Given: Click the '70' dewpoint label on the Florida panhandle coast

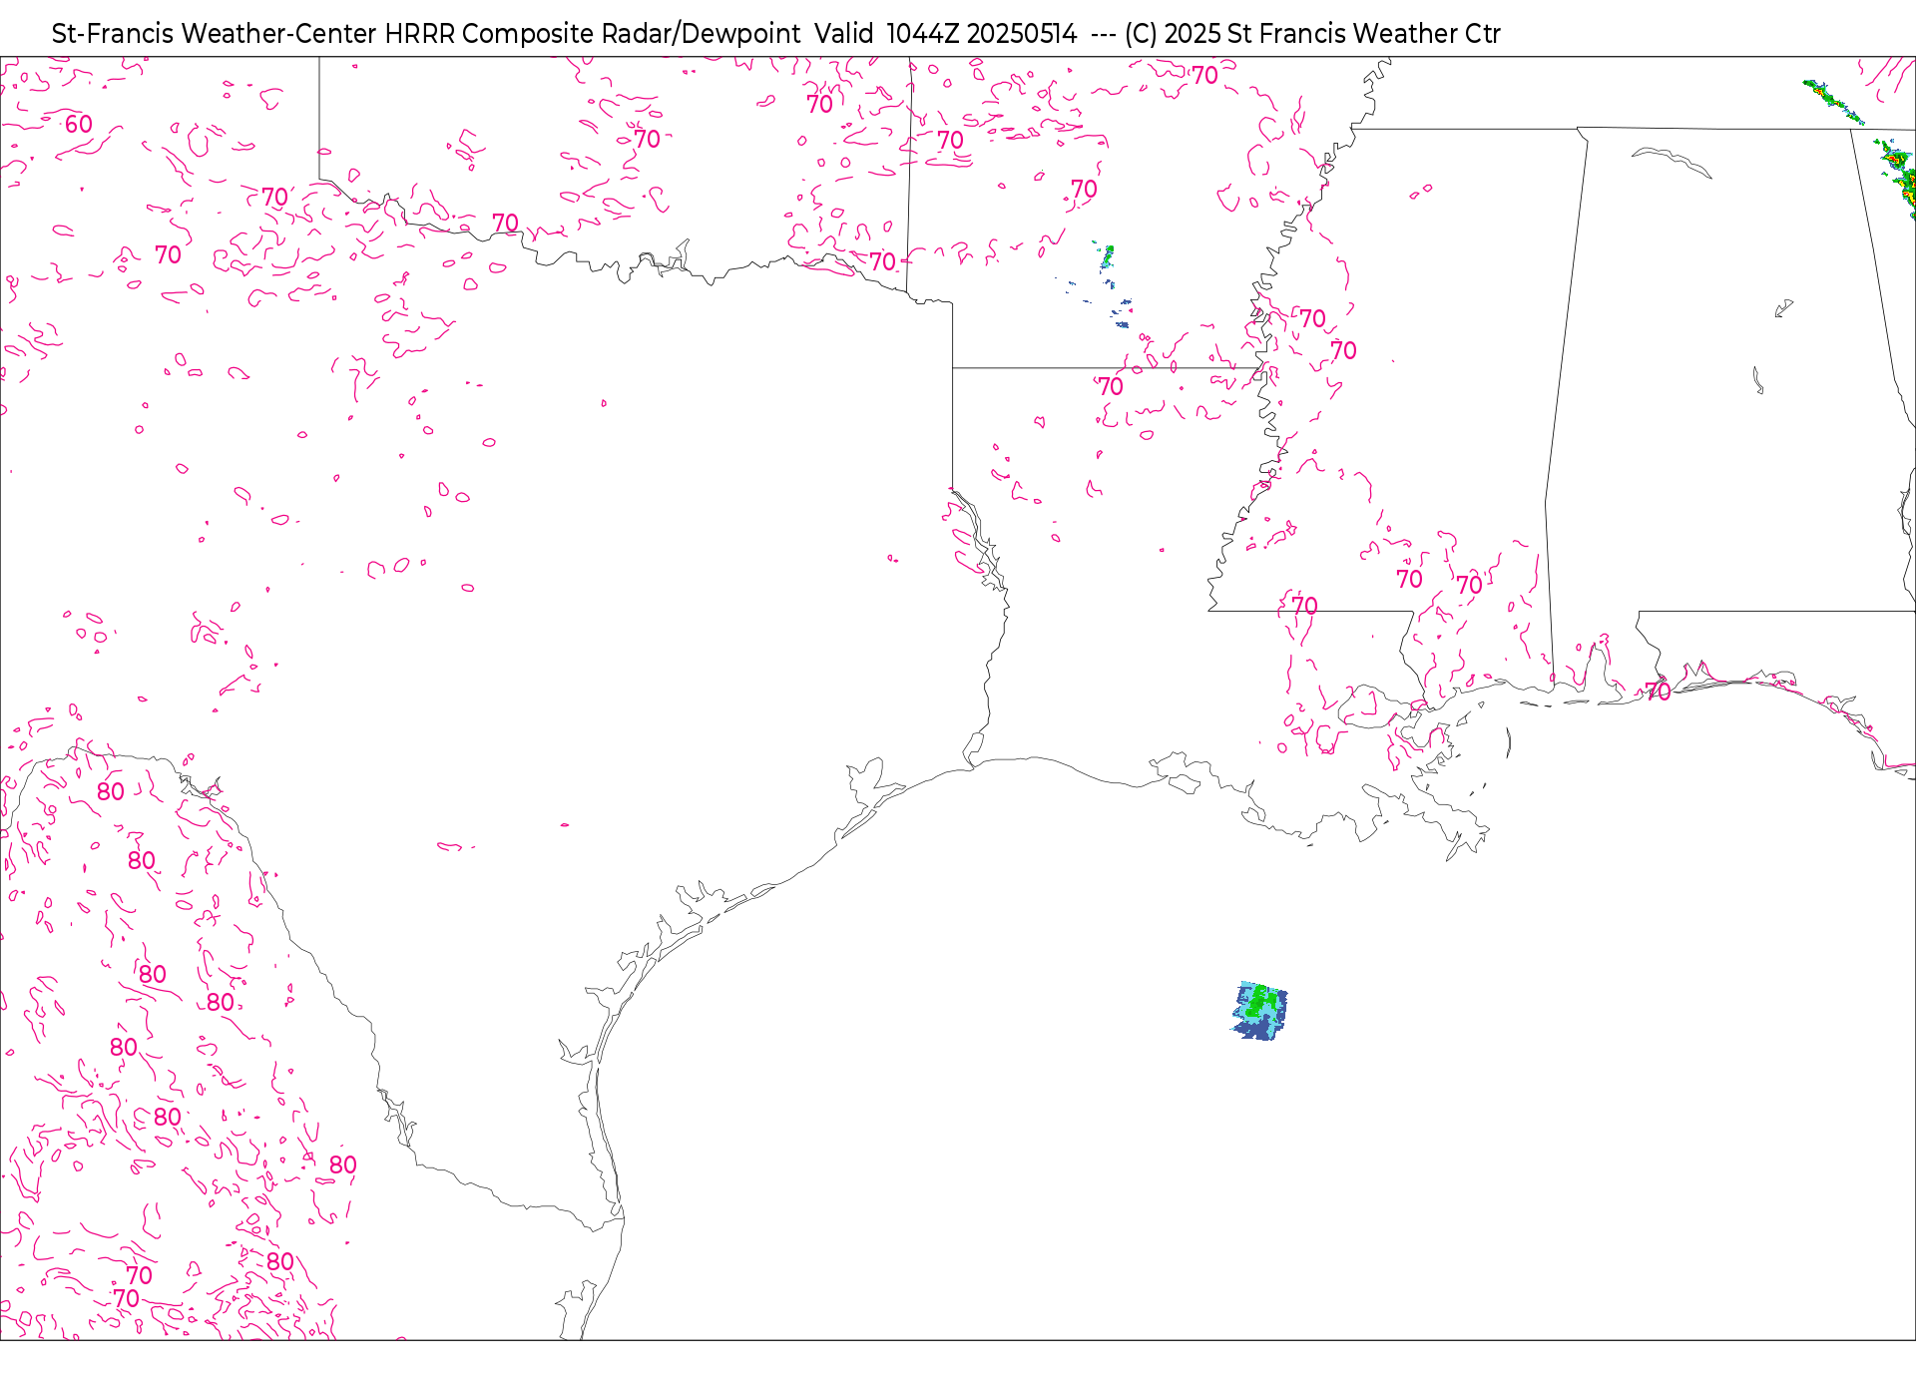Looking at the screenshot, I should [1658, 692].
